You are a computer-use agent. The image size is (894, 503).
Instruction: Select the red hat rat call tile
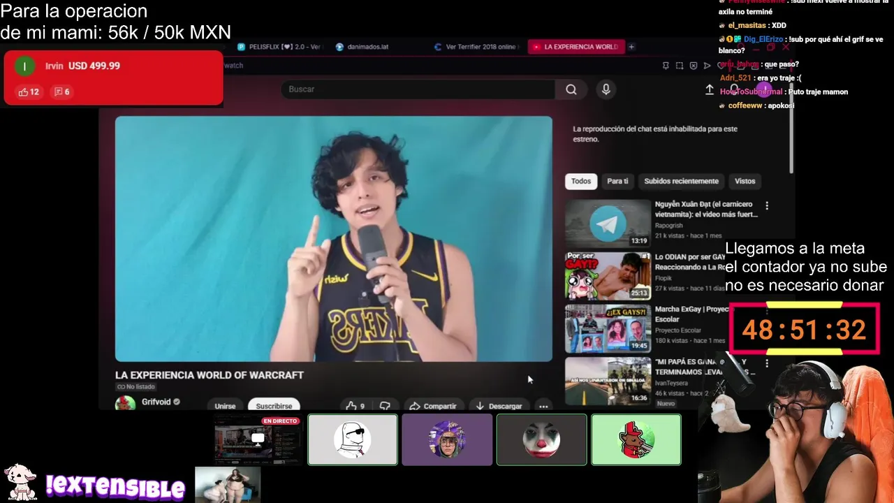pos(636,439)
